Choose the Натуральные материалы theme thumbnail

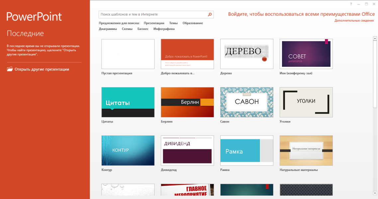(306, 150)
